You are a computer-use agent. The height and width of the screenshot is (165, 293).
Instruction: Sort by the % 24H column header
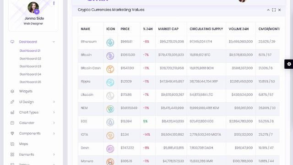click(x=148, y=29)
